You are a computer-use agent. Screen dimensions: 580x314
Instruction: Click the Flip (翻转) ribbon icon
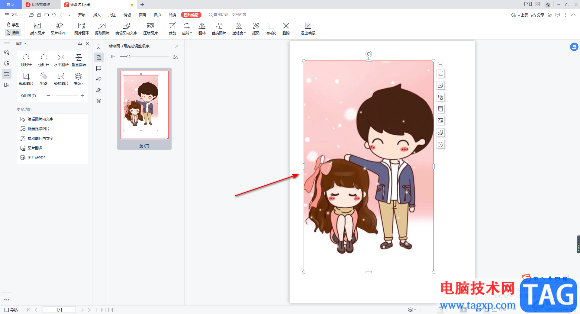(202, 29)
